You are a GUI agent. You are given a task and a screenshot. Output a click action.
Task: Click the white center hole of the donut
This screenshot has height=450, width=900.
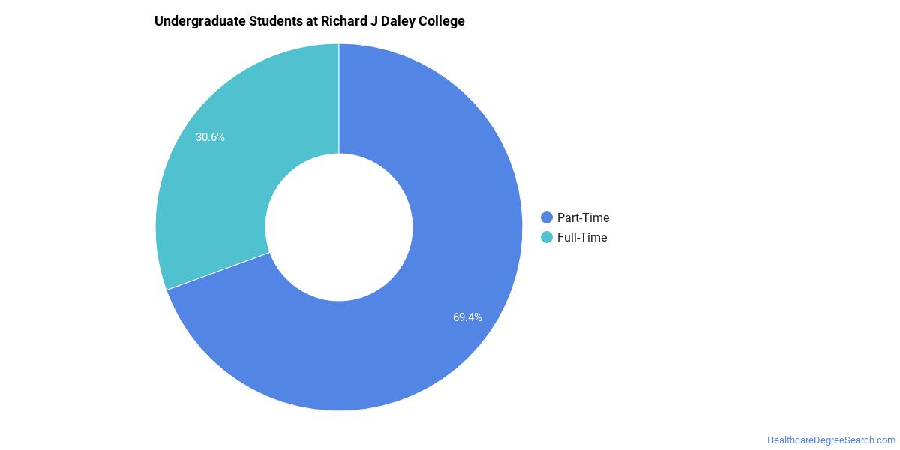tap(339, 227)
